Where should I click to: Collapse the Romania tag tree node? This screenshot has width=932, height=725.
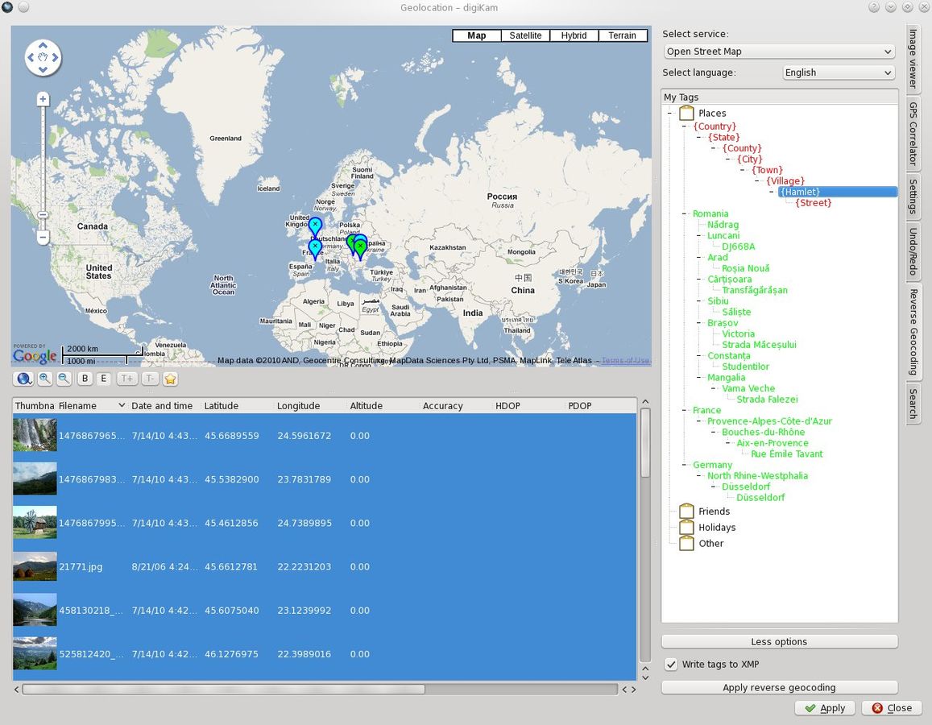[684, 214]
